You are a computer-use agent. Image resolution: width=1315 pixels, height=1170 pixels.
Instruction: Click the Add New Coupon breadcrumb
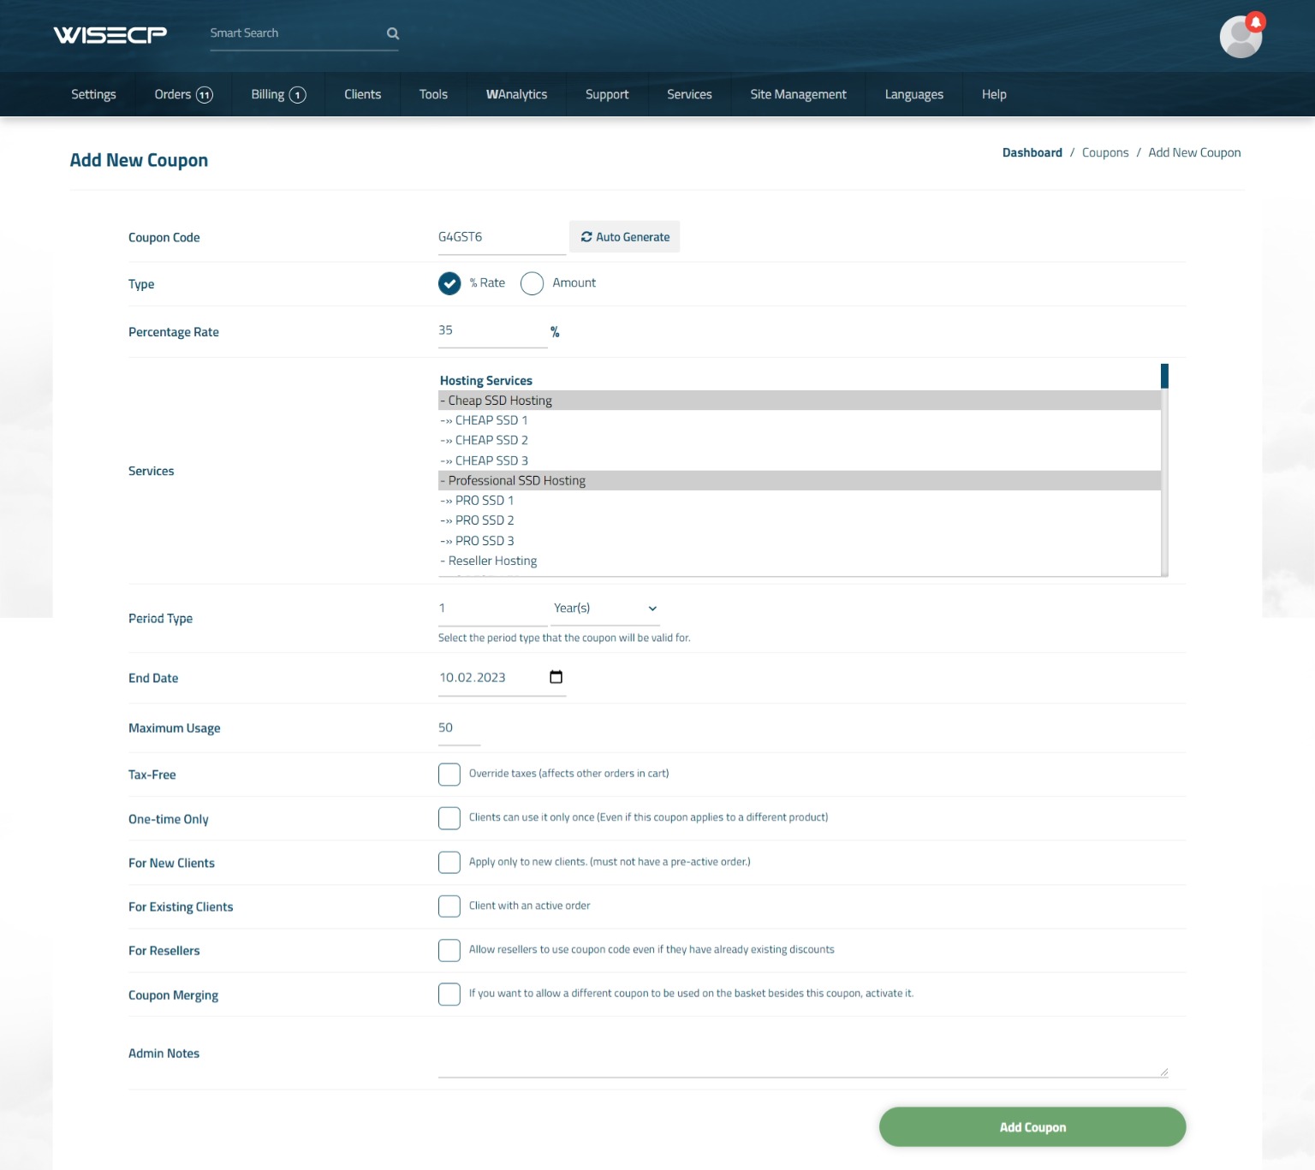(x=1194, y=152)
